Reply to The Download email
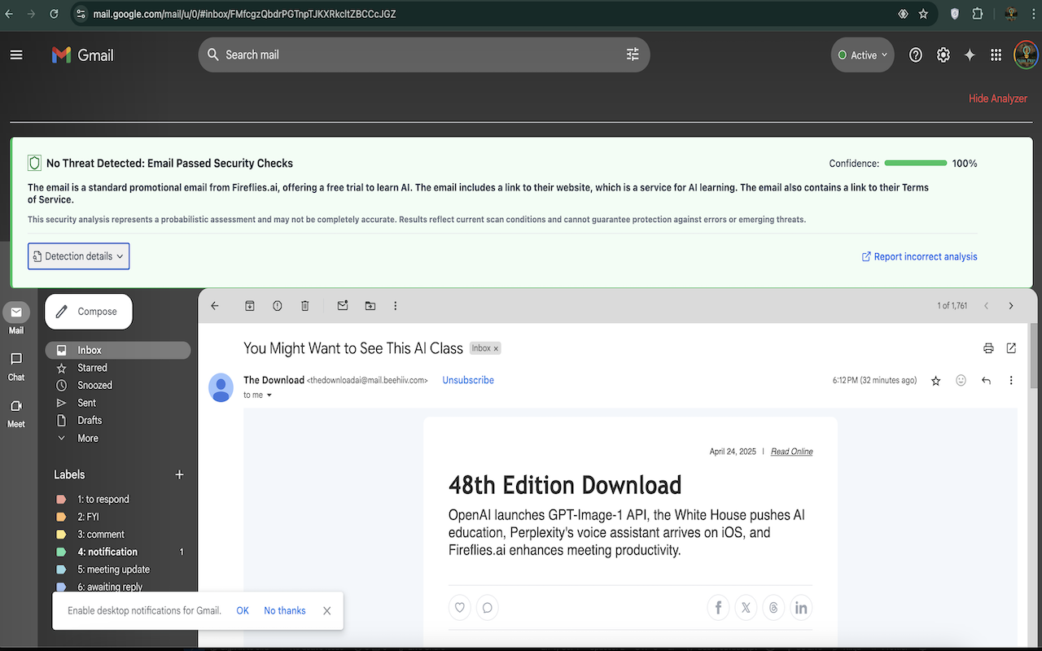The image size is (1042, 651). (986, 380)
